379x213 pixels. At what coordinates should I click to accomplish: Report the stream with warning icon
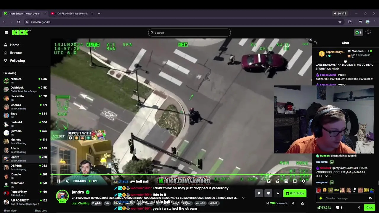pyautogui.click(x=302, y=203)
